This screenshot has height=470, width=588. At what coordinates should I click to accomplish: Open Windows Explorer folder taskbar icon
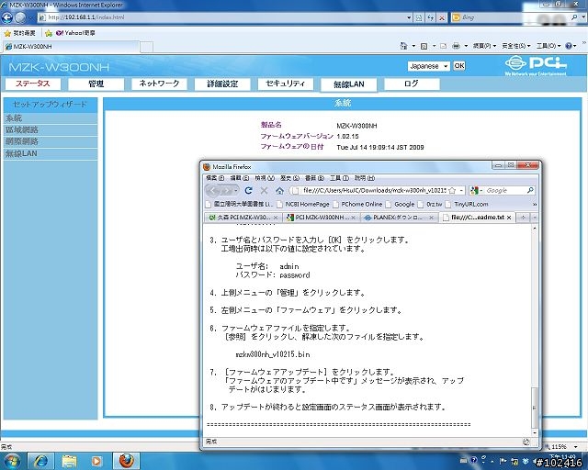click(x=69, y=461)
